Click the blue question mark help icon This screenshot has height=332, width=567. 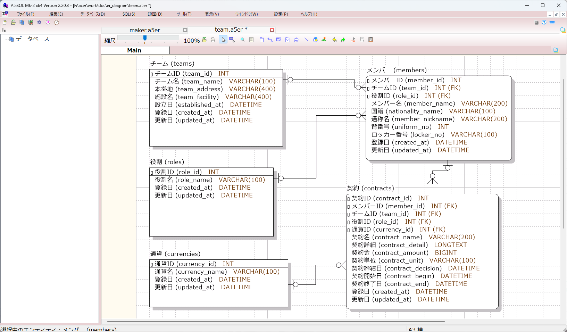(544, 22)
